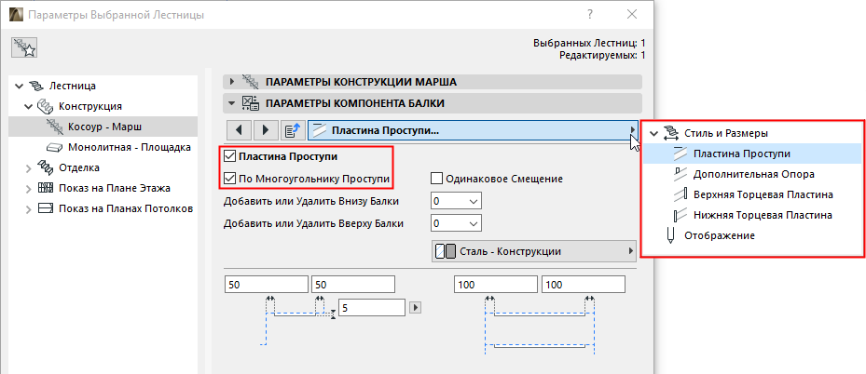The image size is (866, 374).
Task: Select Лестница root tree item
Action: [73, 86]
